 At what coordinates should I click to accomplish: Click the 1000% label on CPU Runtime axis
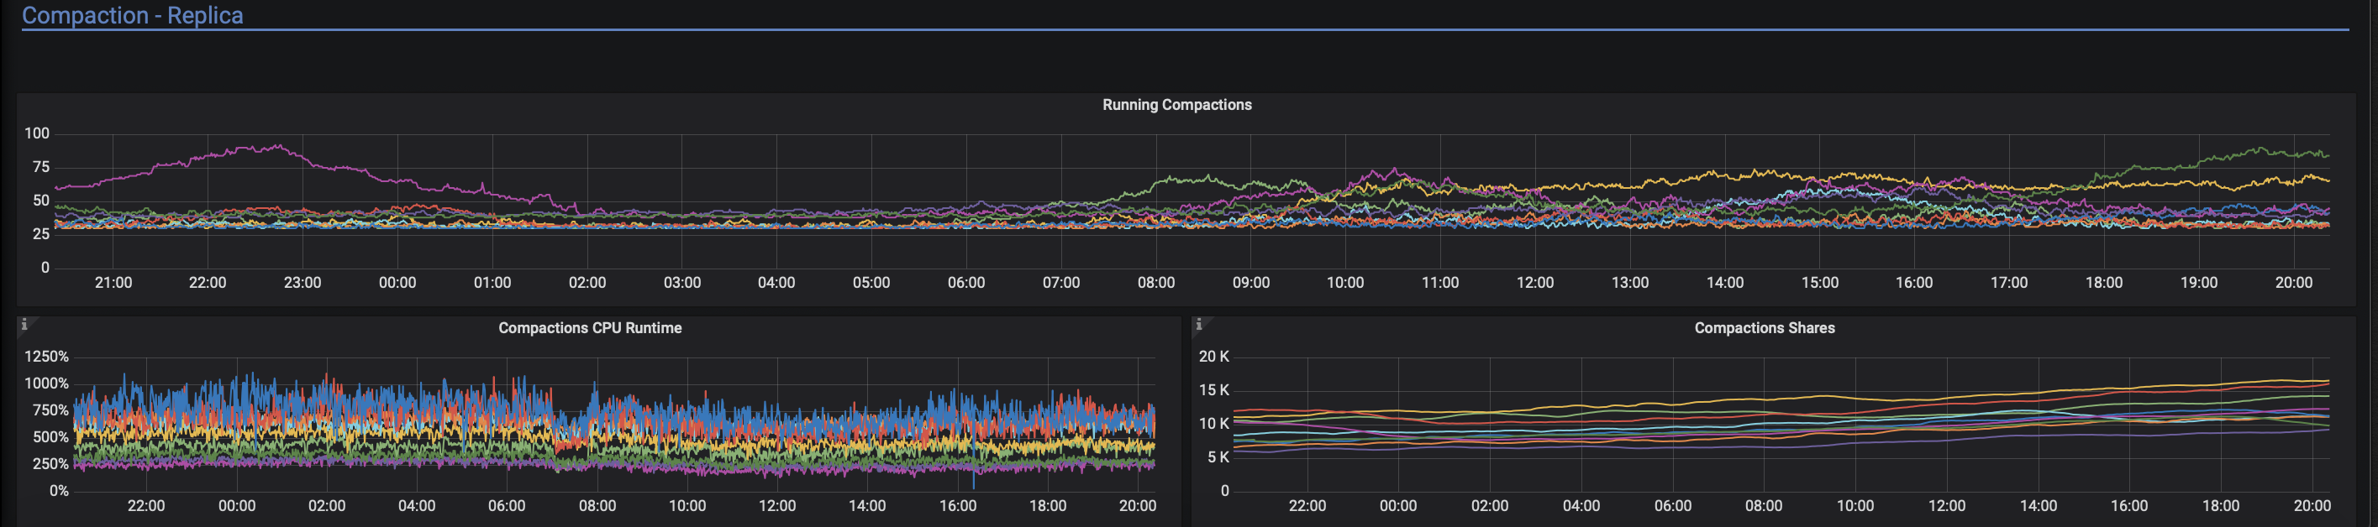point(46,384)
